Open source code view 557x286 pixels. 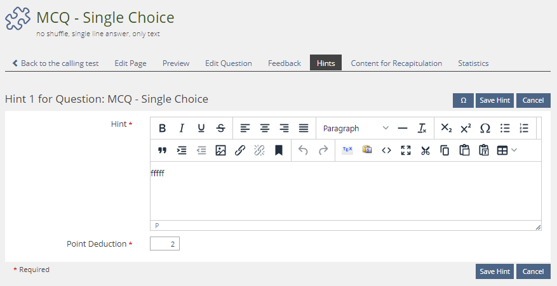pyautogui.click(x=386, y=150)
